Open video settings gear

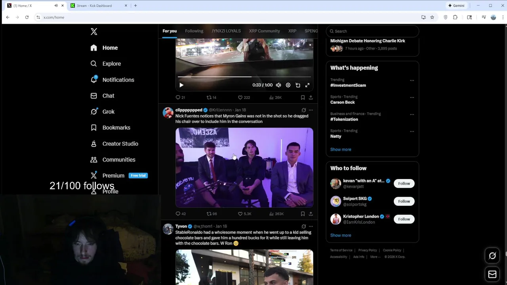288,85
